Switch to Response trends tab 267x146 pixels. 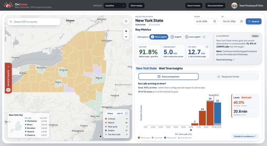(x=228, y=76)
